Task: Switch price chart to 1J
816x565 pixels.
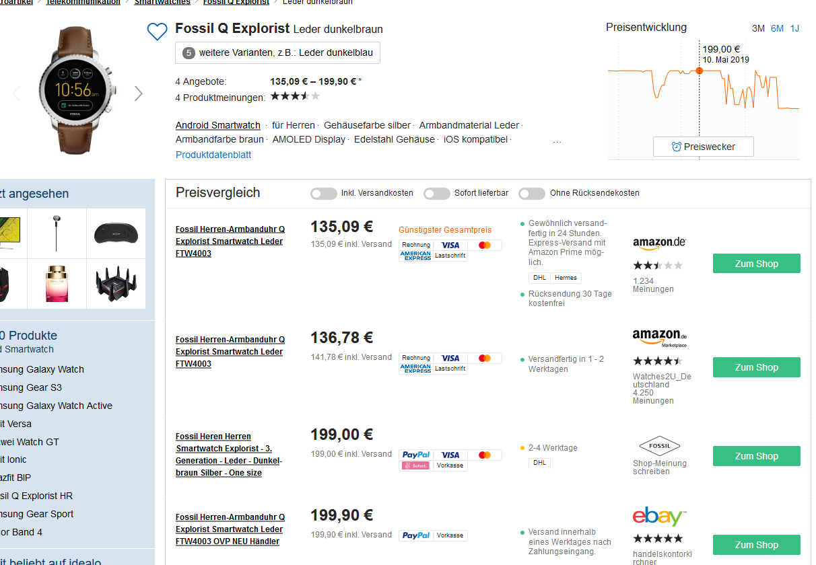Action: point(794,28)
